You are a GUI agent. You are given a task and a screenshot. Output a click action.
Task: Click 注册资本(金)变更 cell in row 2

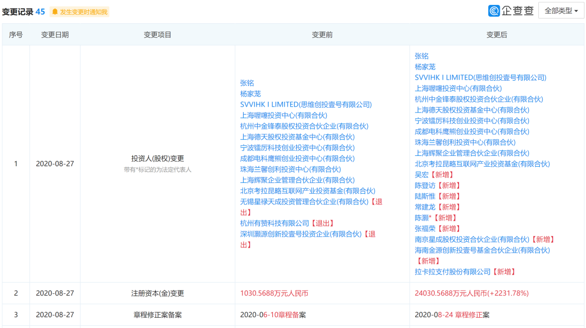point(157,293)
